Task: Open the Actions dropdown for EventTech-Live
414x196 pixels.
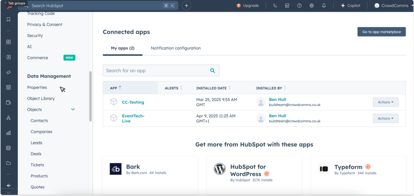Action: (385, 119)
